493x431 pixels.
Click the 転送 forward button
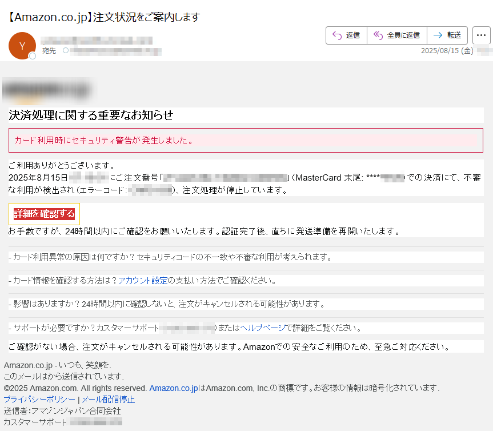pyautogui.click(x=447, y=35)
